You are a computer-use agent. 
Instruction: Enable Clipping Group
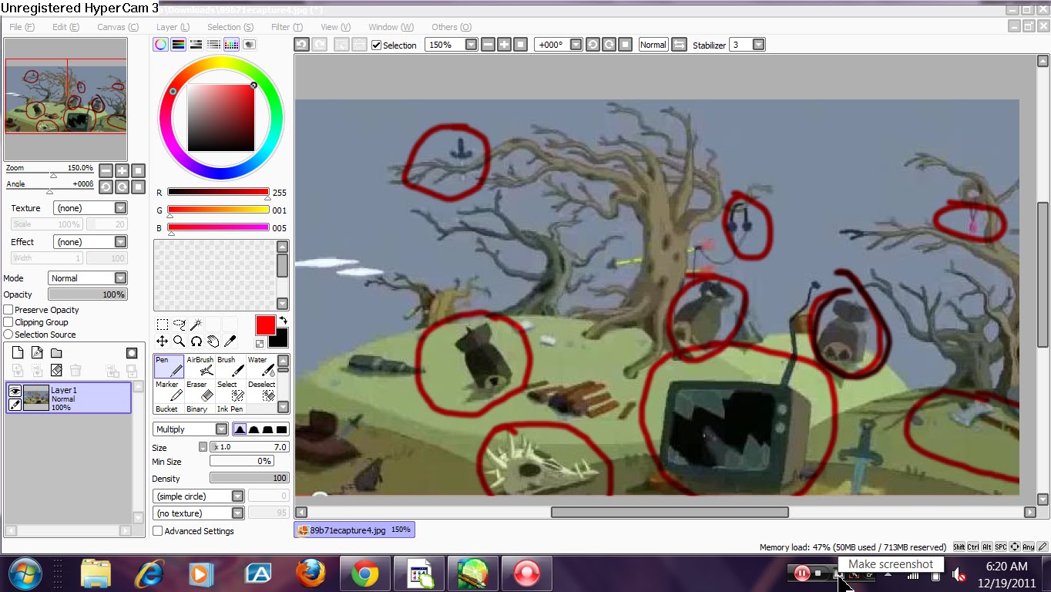coord(8,322)
